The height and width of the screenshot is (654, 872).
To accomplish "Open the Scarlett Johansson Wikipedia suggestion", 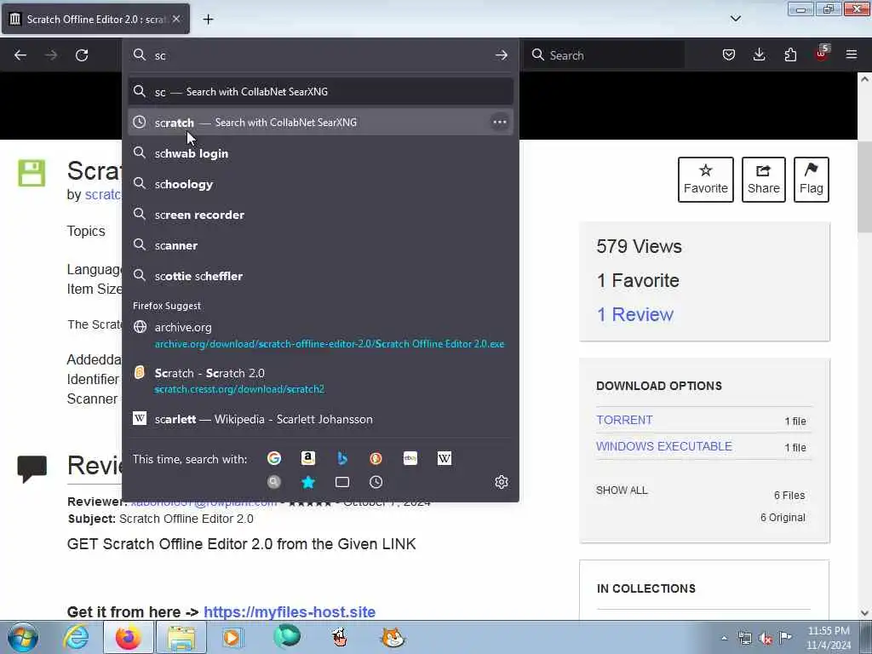I will pos(320,419).
